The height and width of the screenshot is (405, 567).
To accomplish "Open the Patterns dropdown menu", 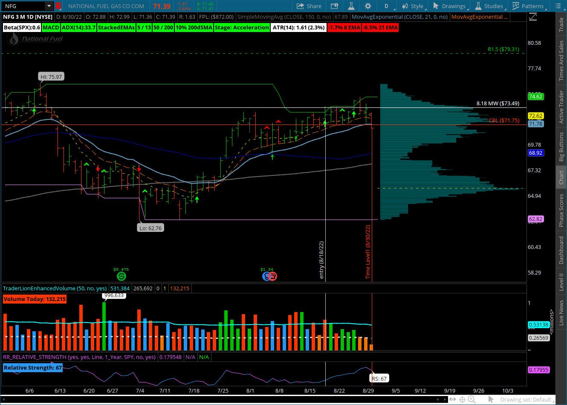I will tap(529, 6).
